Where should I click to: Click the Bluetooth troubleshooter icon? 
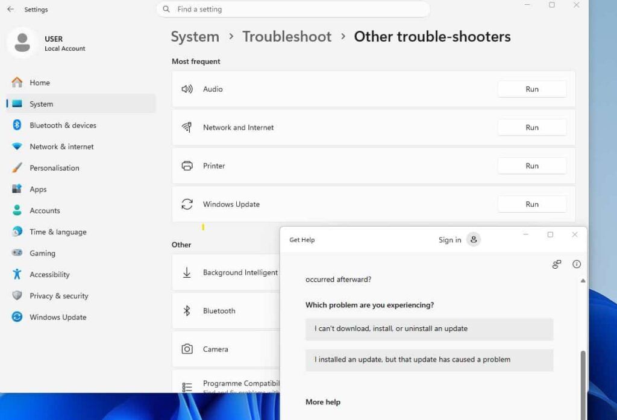187,310
